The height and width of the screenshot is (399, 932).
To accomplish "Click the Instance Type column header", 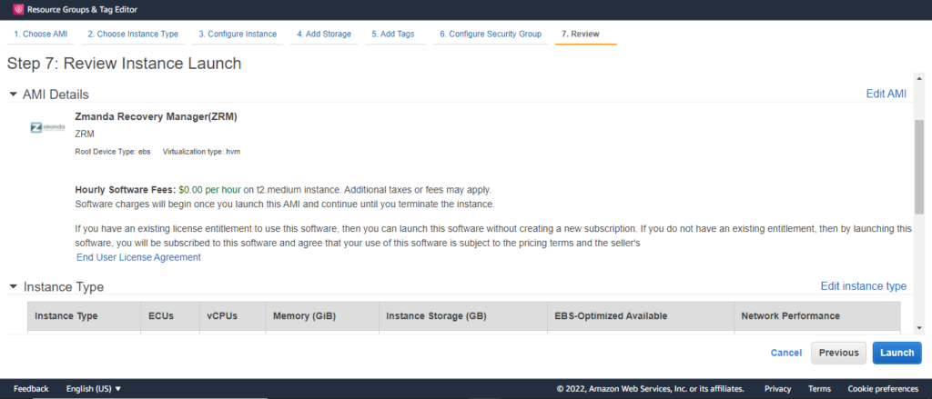I will 85,316.
